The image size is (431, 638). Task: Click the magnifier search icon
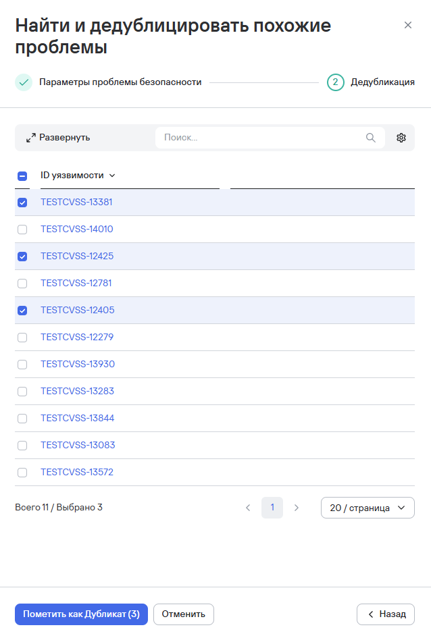[x=370, y=138]
